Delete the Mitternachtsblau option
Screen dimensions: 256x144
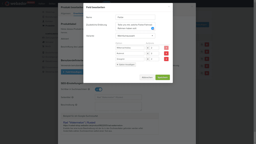[x=166, y=48]
